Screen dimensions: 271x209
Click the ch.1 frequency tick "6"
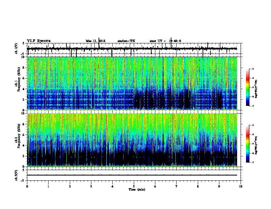point(24,78)
